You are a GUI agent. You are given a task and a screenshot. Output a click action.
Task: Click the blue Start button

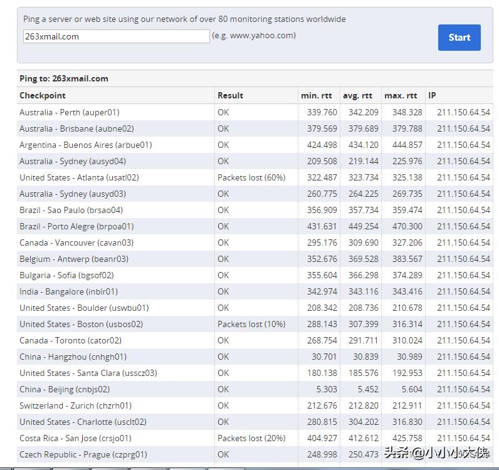click(459, 38)
